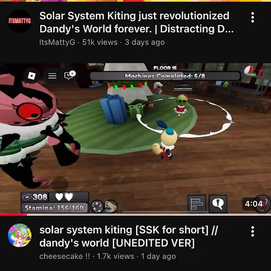The image size is (271, 271).
Task: Click the Dandy's World video thumbnail
Action: click(x=135, y=138)
